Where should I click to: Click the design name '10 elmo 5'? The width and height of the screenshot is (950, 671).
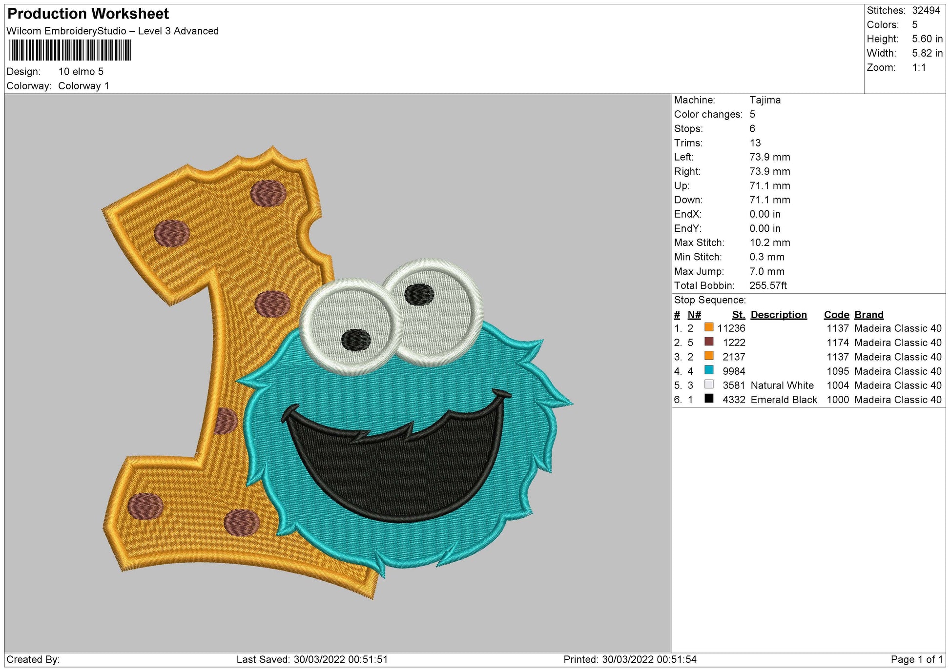81,72
